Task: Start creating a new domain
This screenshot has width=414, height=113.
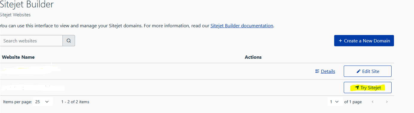Action: [364, 41]
